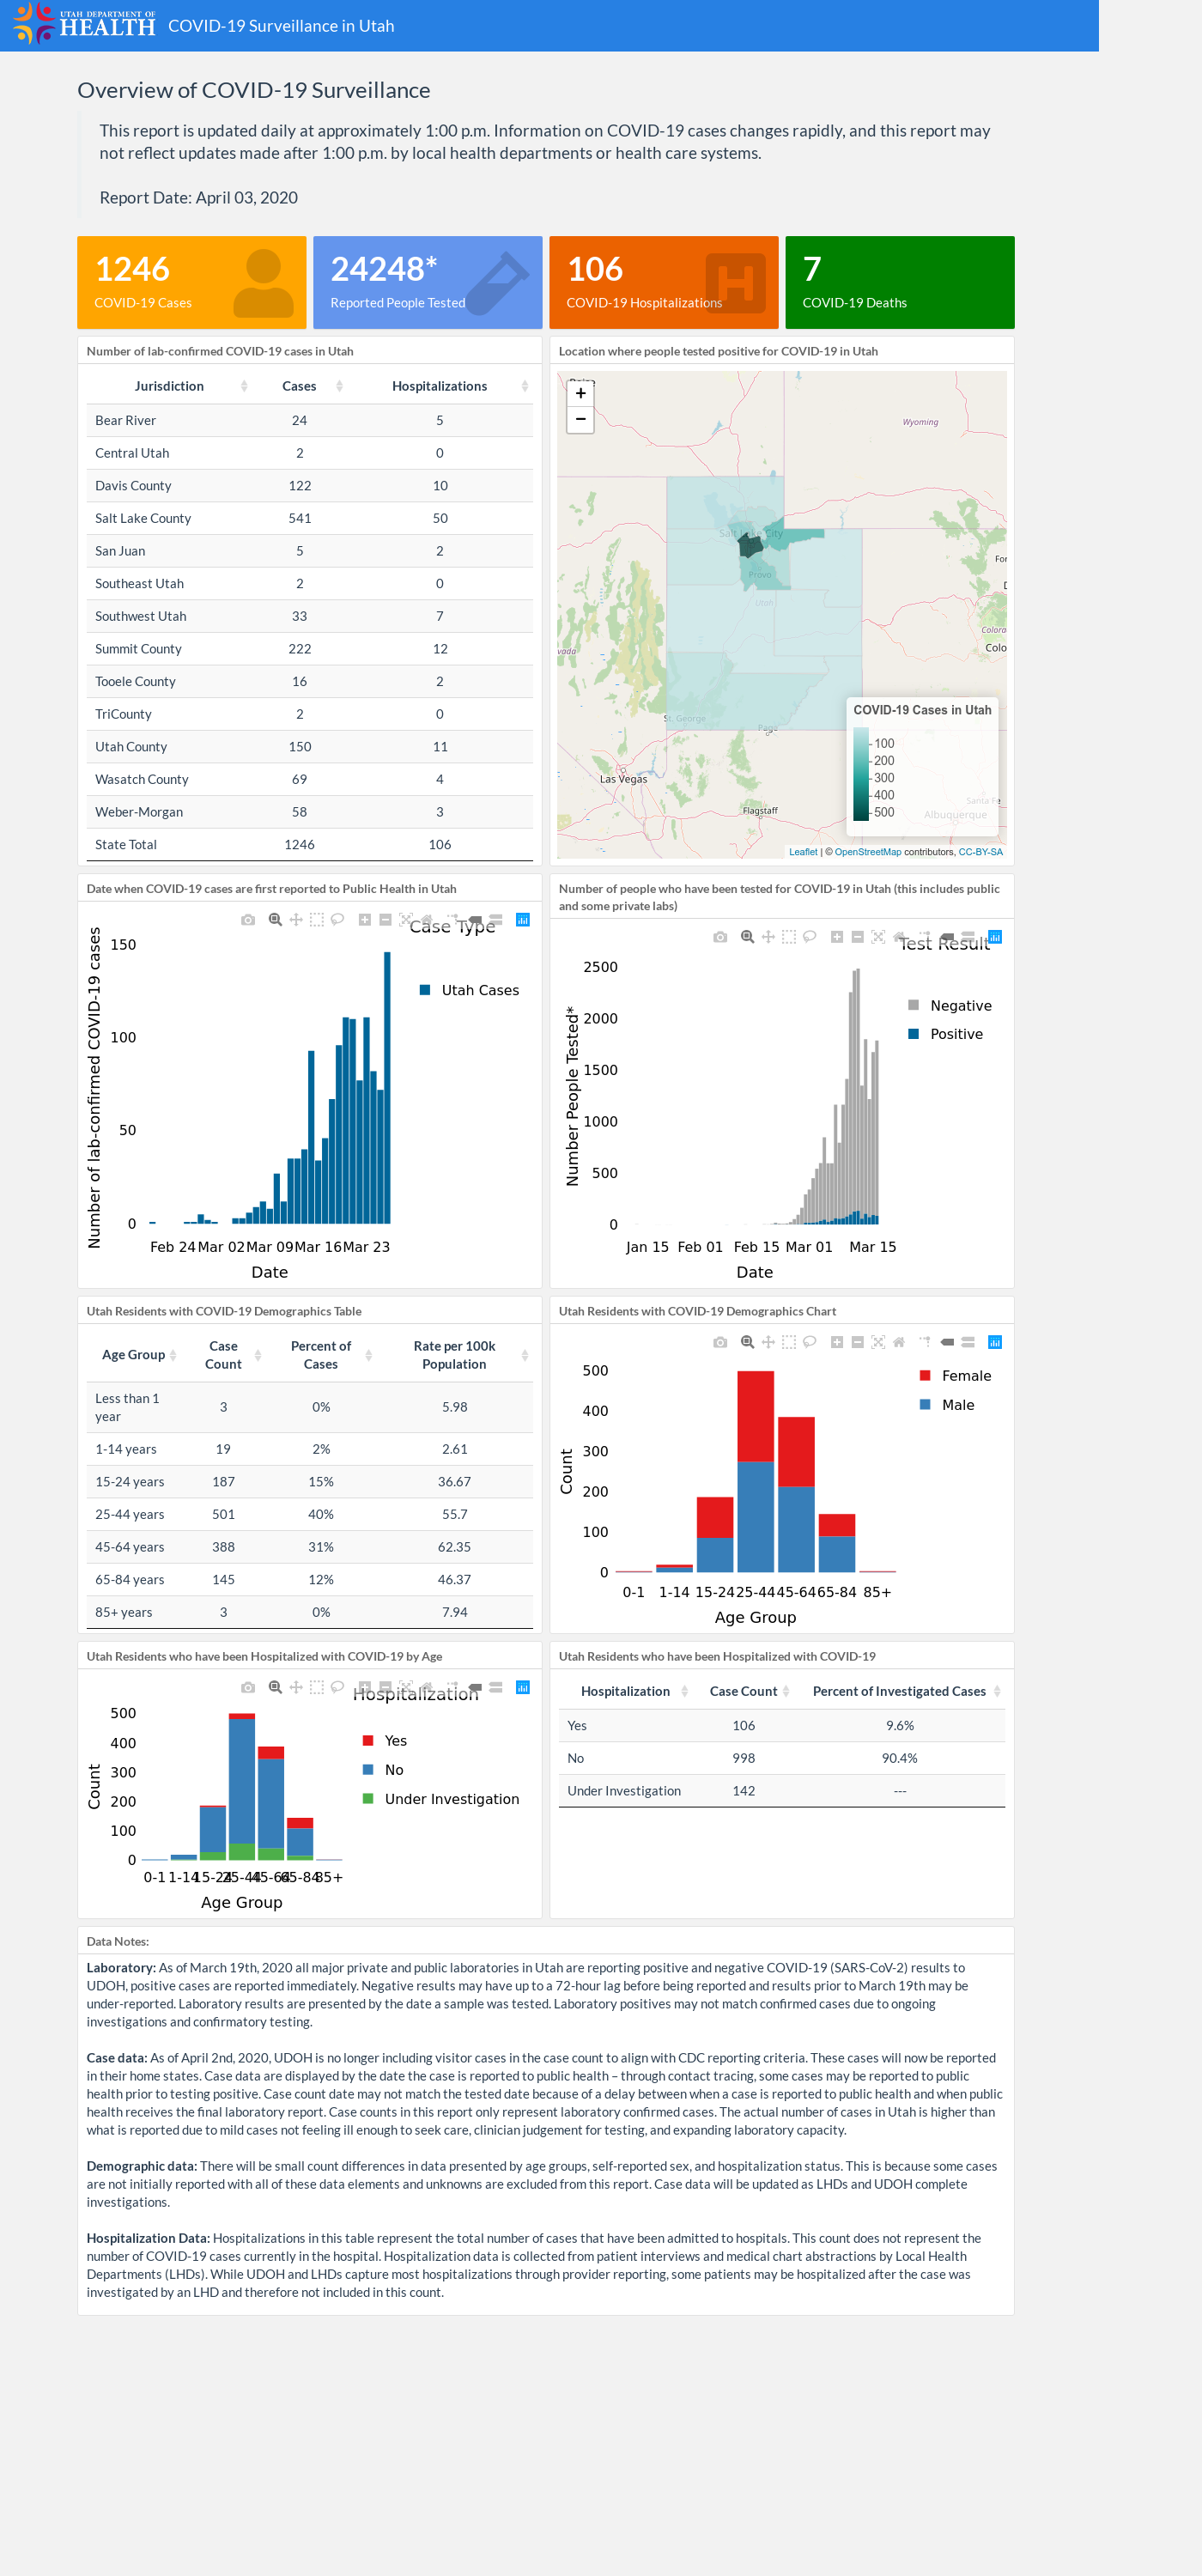The image size is (1202, 2576).
Task: Click the Hospitalizations column header
Action: [440, 386]
